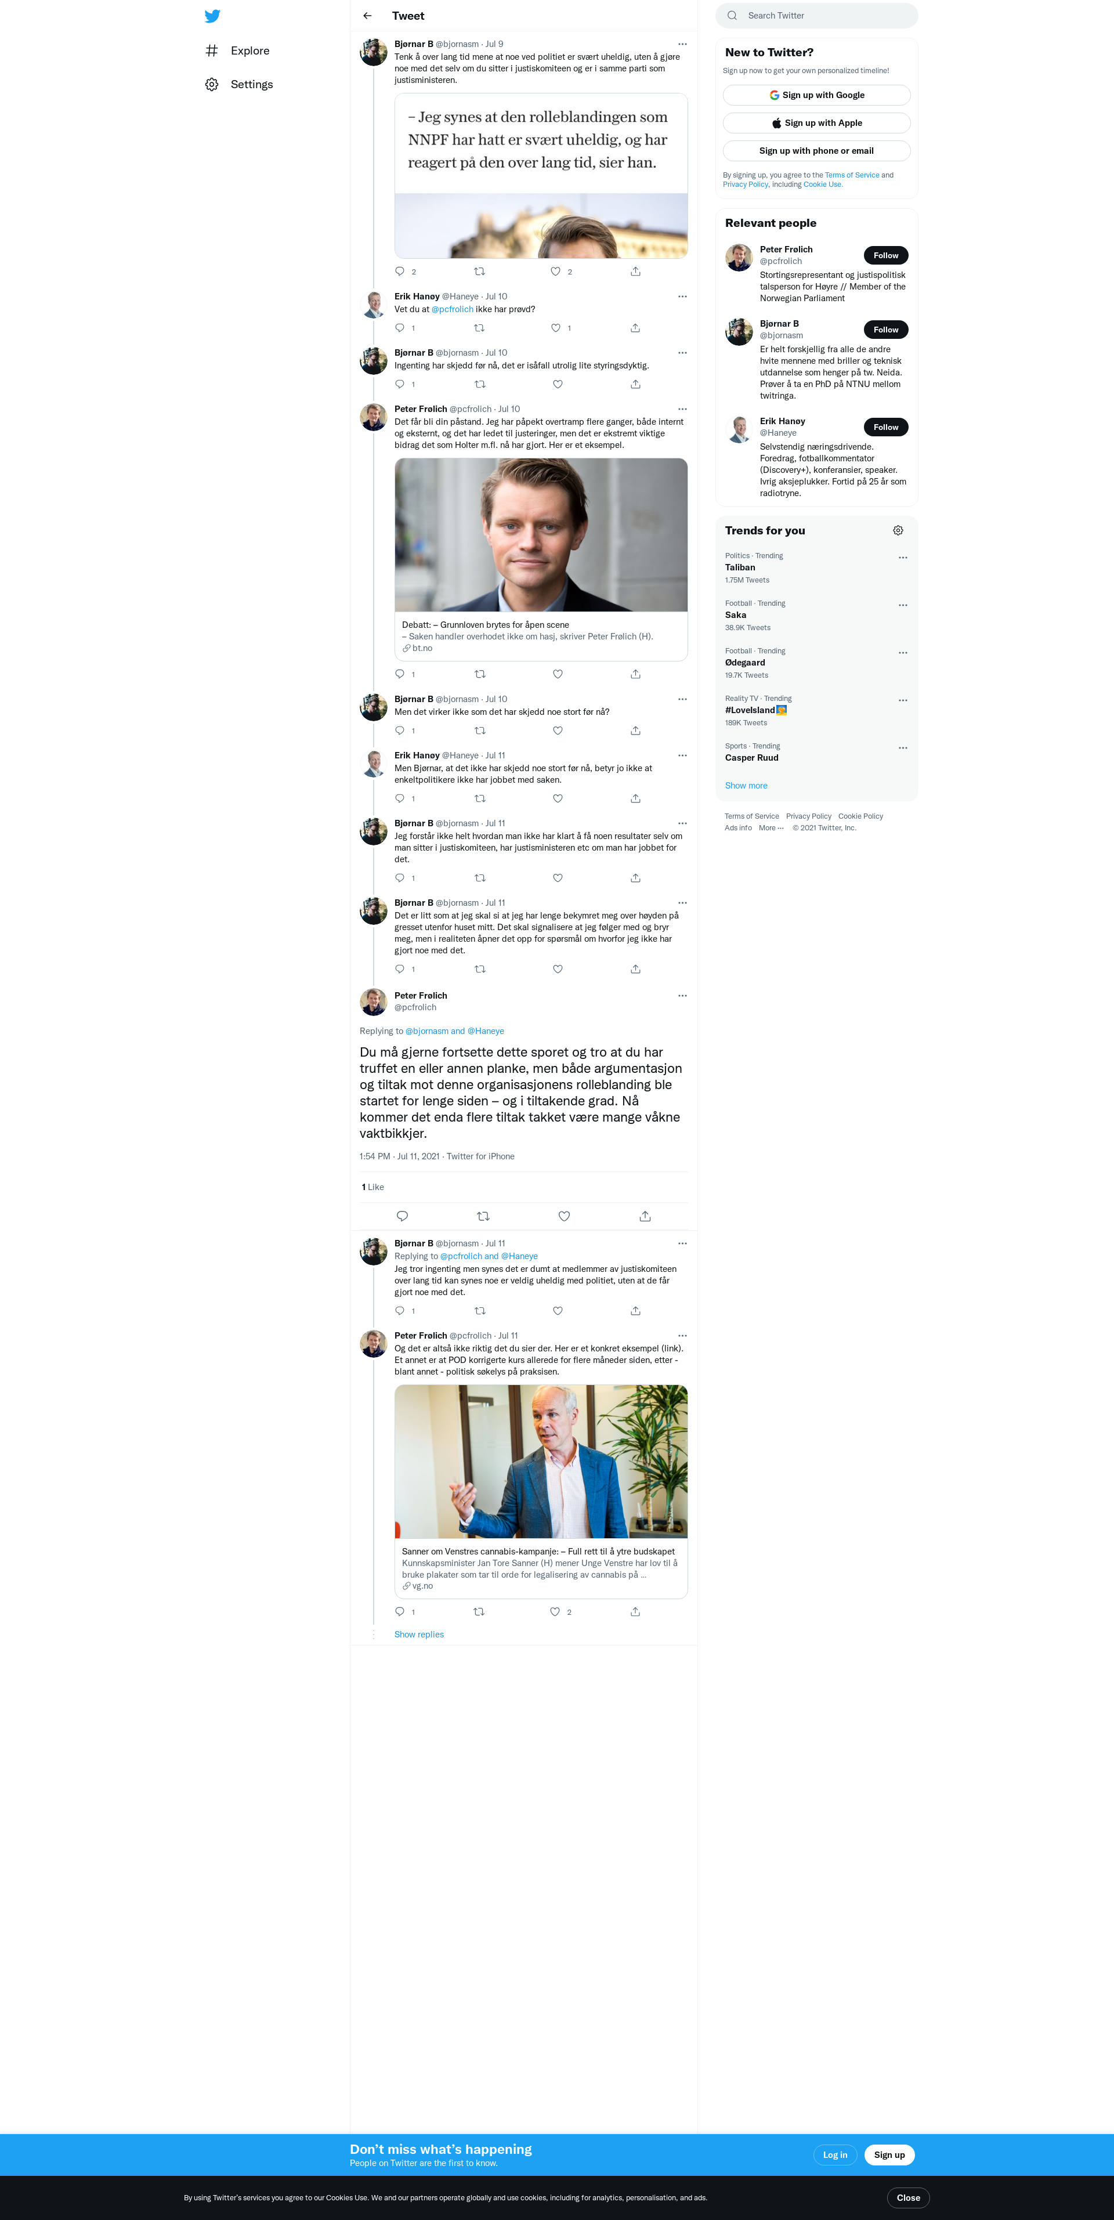1114x2220 pixels.
Task: Open more options on Peter Frølich's main tweet
Action: pos(682,995)
